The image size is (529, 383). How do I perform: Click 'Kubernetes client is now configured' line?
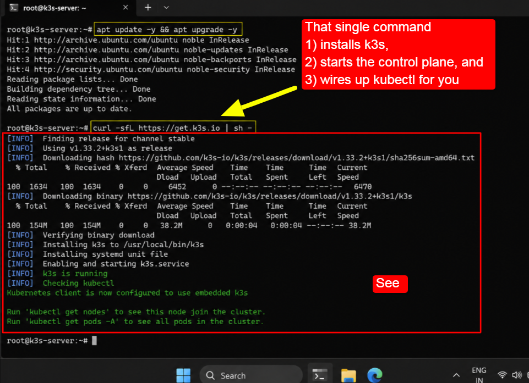pos(127,293)
